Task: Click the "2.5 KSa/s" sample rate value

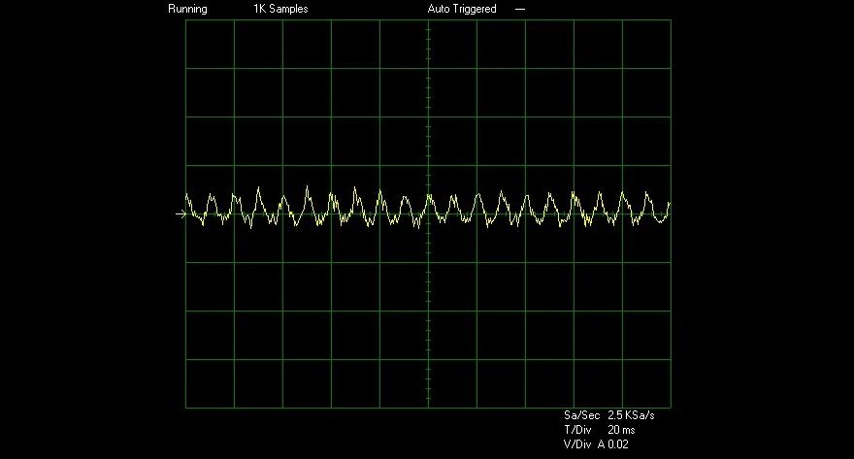Action: click(631, 415)
